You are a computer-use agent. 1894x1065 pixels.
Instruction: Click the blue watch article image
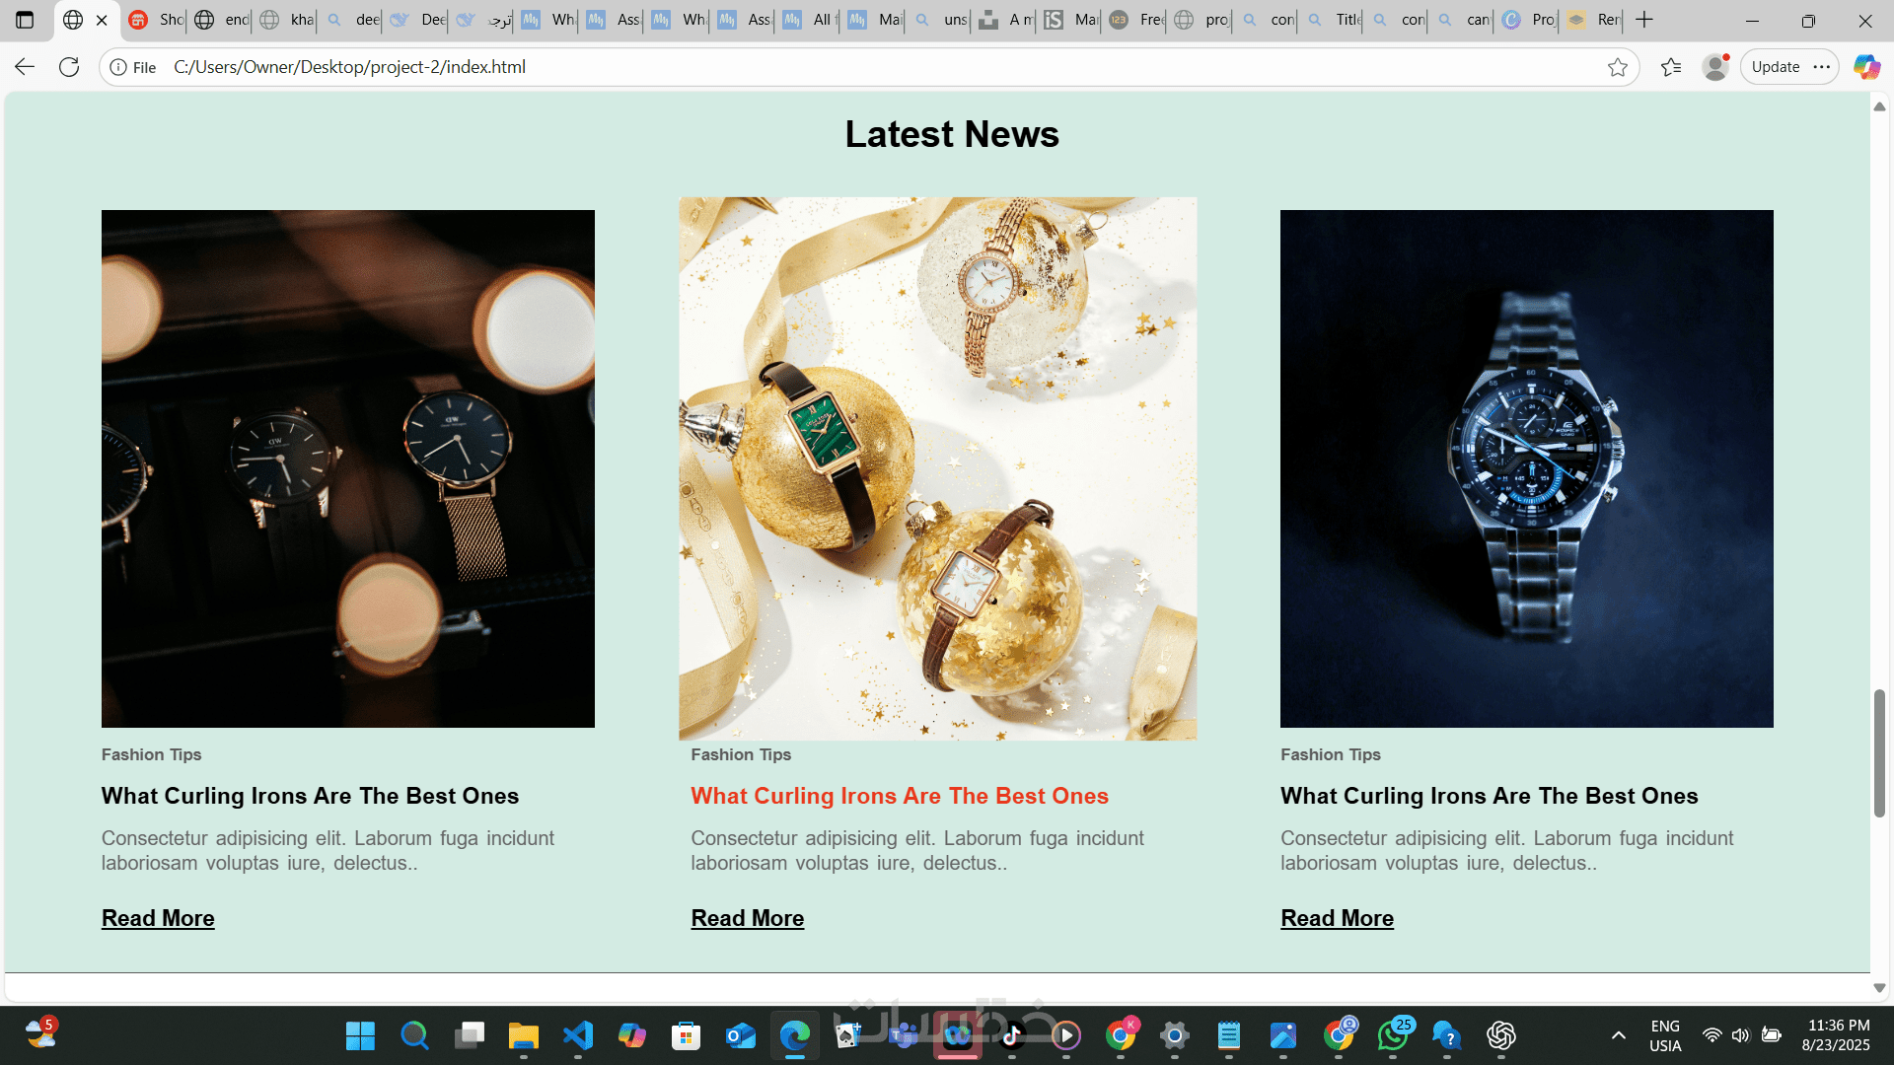1527,468
